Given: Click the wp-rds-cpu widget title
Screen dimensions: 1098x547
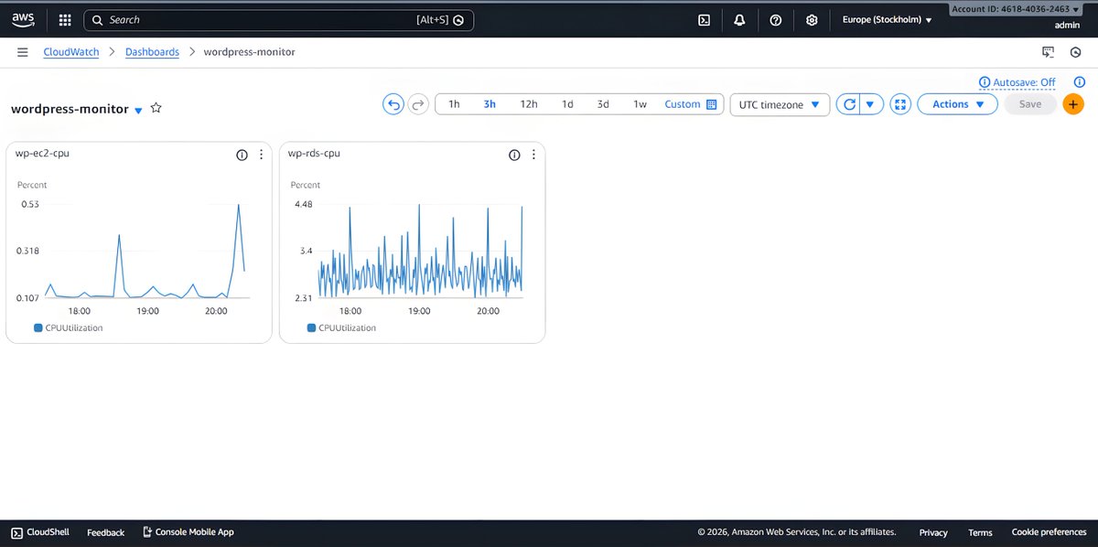Looking at the screenshot, I should click(x=314, y=154).
